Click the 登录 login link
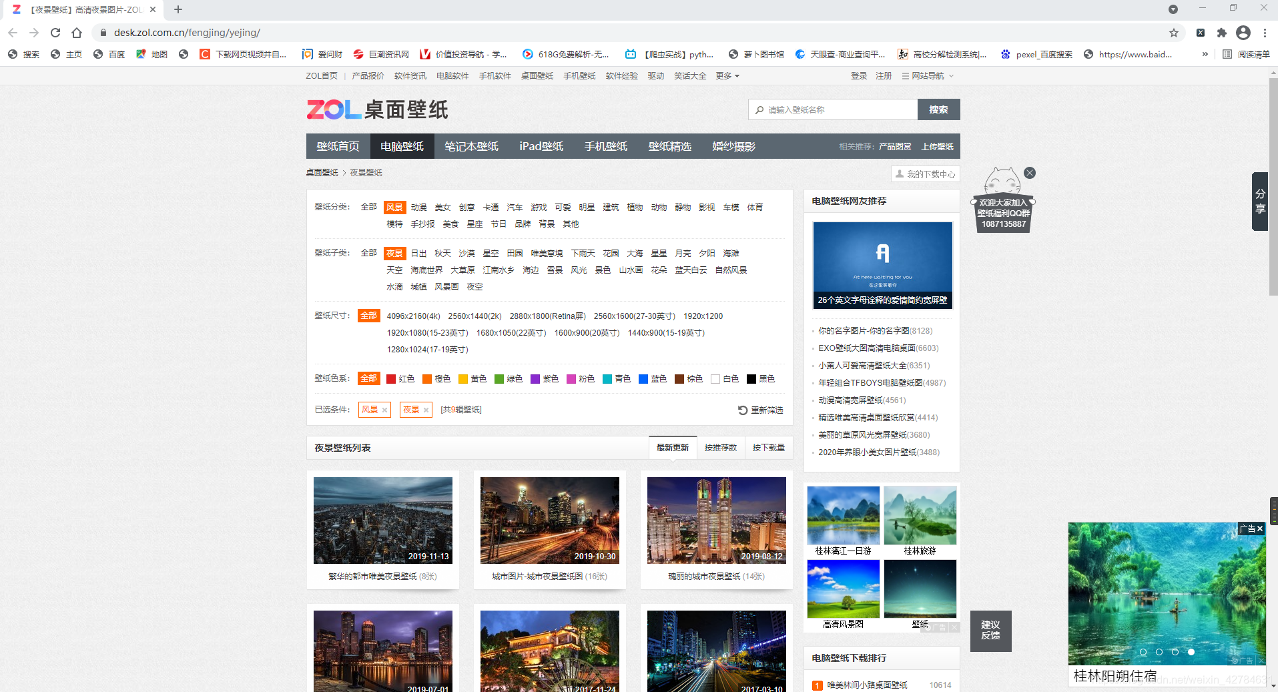1278x692 pixels. [x=859, y=76]
